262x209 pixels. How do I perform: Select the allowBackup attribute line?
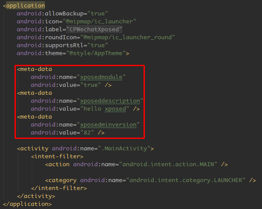click(x=63, y=13)
